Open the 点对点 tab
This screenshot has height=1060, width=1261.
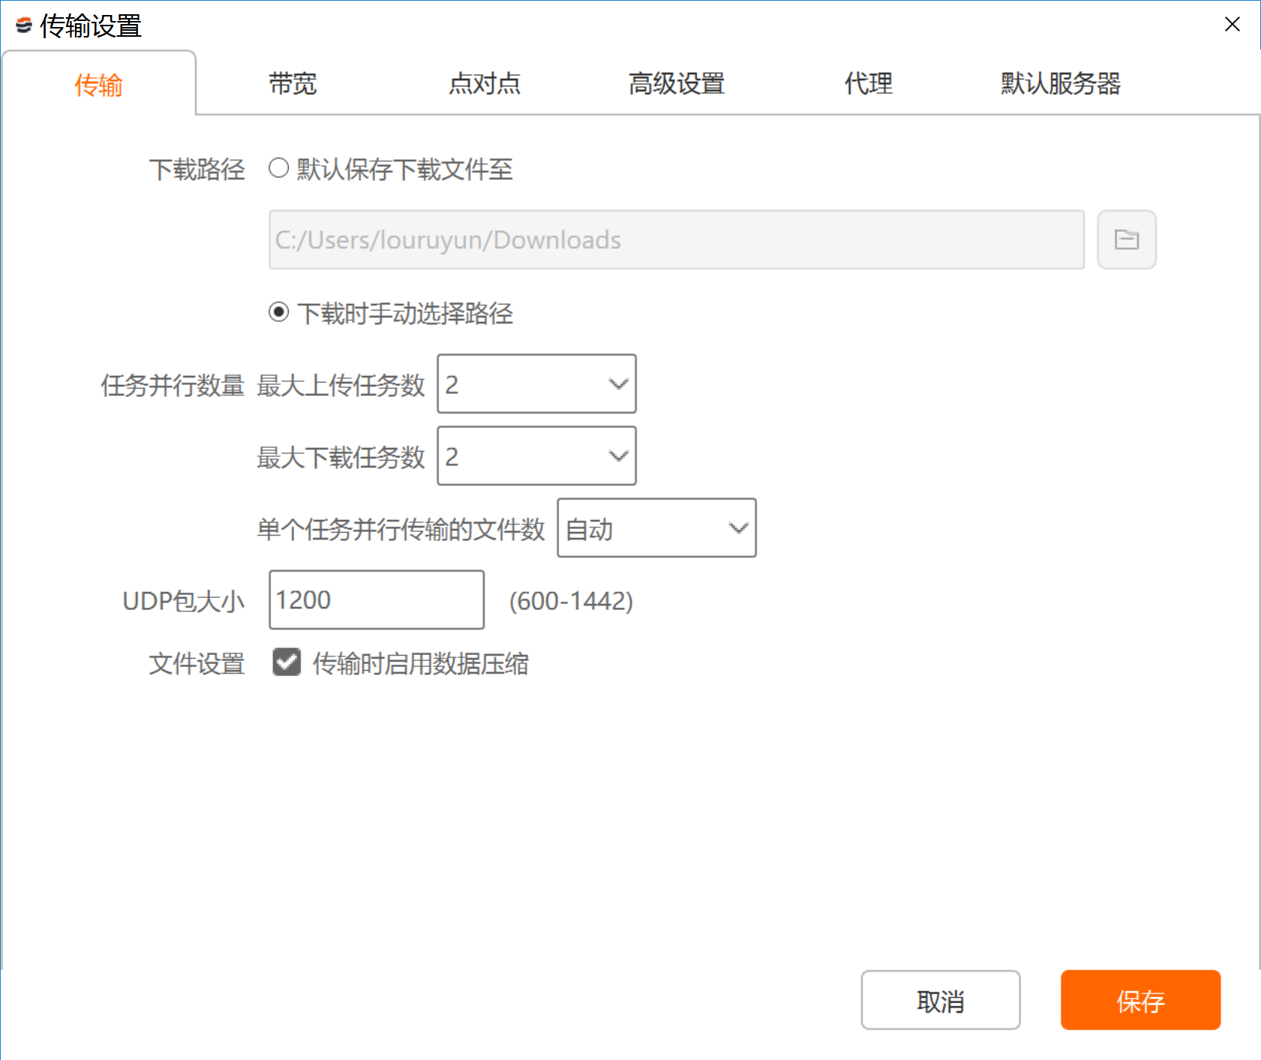click(x=485, y=83)
